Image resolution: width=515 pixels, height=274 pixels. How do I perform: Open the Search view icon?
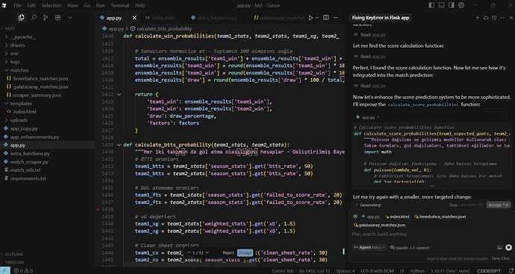34,18
